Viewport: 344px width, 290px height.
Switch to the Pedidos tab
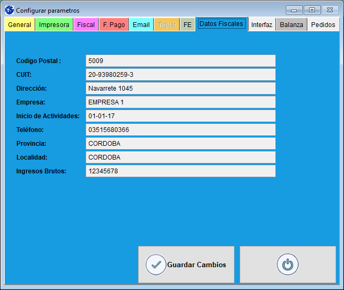pos(323,25)
